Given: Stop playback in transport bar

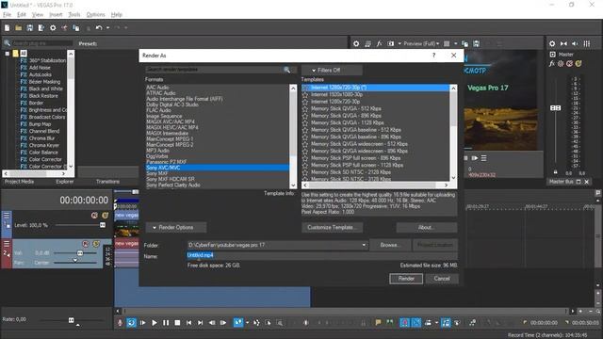Looking at the screenshot, I should [x=177, y=322].
